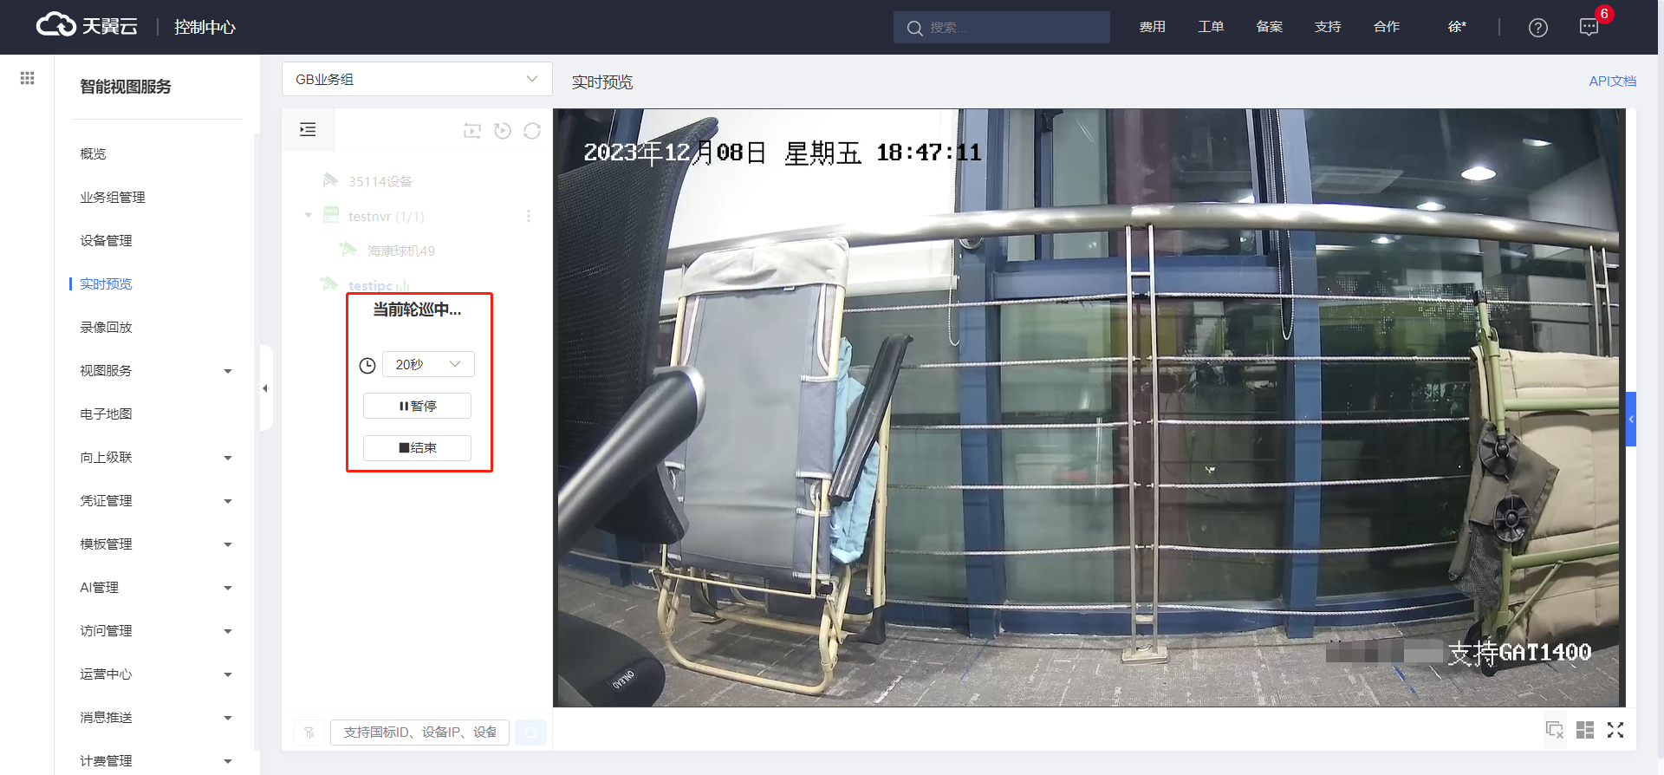Open 备案 in the top bar
Screen dimensions: 1664x775
[1269, 27]
